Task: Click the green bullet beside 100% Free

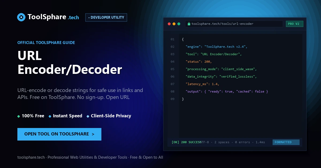Action: coord(19,116)
